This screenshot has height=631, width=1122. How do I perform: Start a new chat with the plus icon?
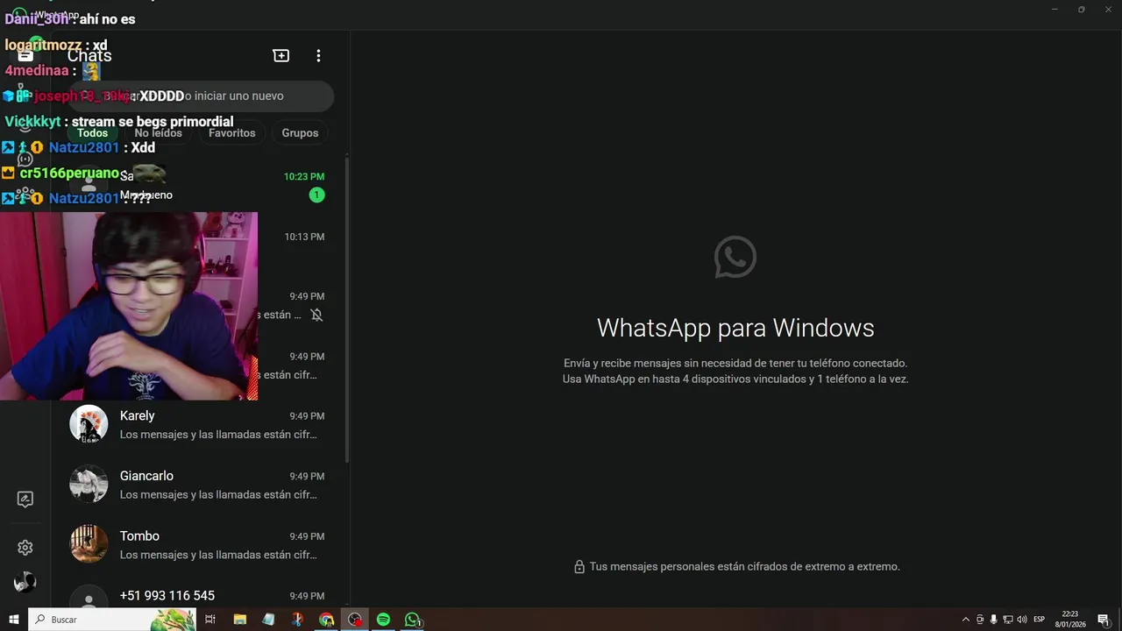[x=281, y=55]
